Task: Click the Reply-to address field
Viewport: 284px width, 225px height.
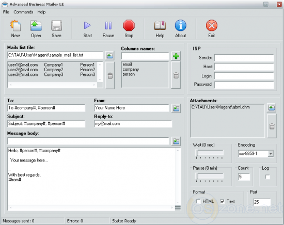Action: [x=133, y=124]
